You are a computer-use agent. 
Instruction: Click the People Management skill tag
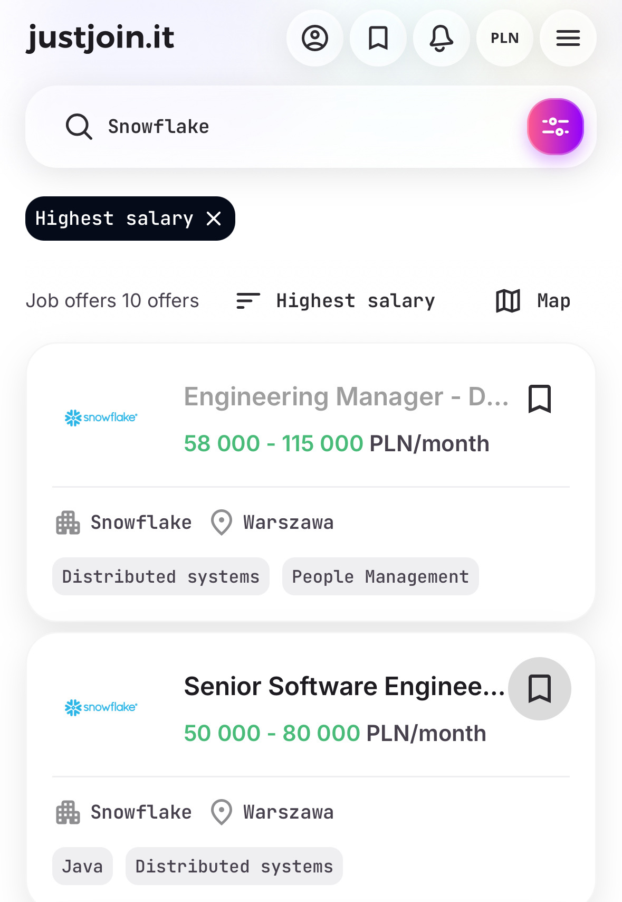pos(380,576)
